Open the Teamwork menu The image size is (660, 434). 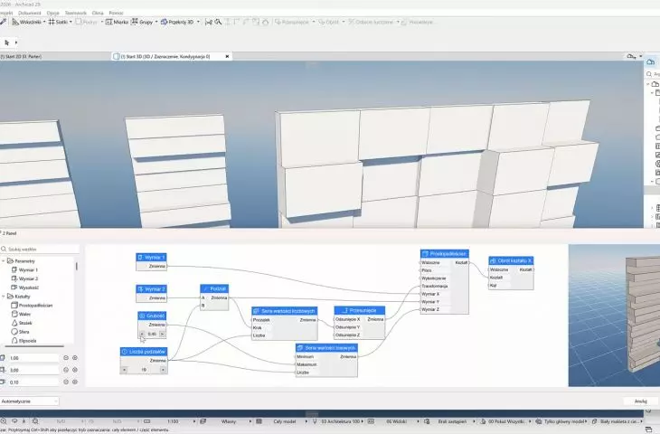76,13
